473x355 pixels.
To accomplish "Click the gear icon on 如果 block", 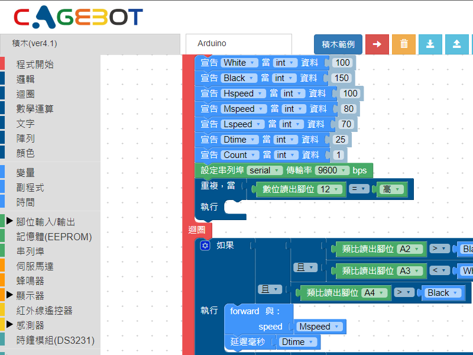I will tap(205, 246).
